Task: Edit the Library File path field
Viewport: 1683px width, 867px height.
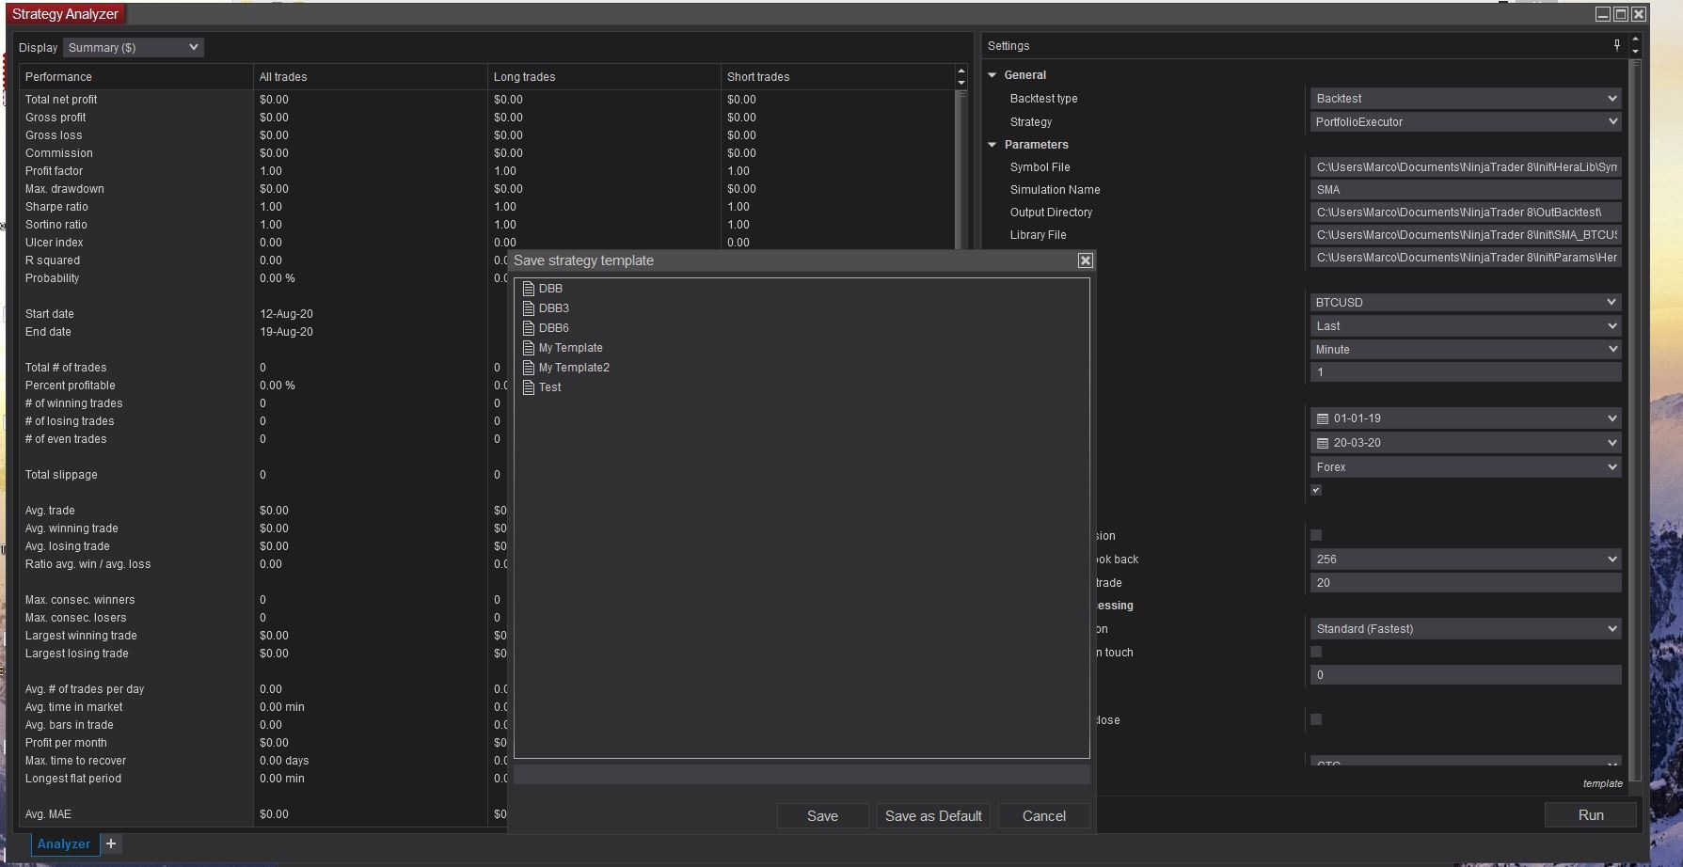Action: click(x=1466, y=235)
